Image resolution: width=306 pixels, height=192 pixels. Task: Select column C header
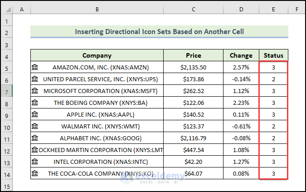click(x=193, y=9)
